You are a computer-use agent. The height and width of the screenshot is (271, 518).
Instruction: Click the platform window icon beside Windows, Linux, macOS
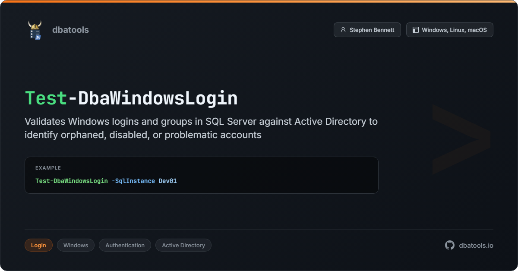coord(416,30)
